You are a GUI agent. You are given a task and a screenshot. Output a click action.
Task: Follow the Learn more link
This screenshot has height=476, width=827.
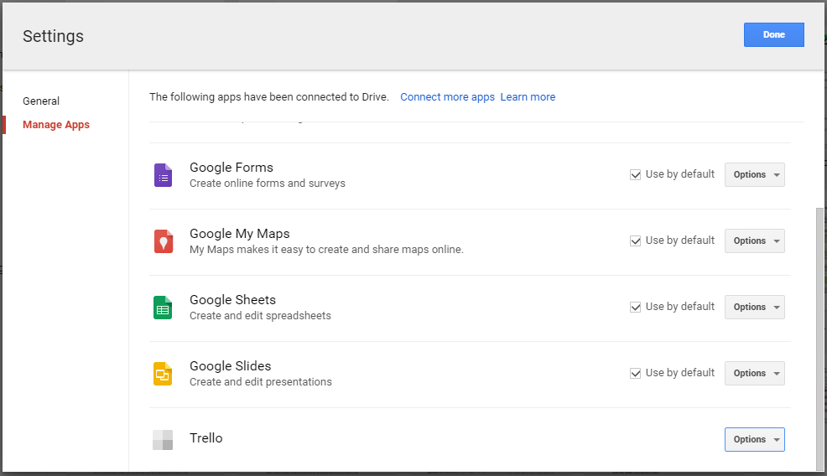coord(528,97)
